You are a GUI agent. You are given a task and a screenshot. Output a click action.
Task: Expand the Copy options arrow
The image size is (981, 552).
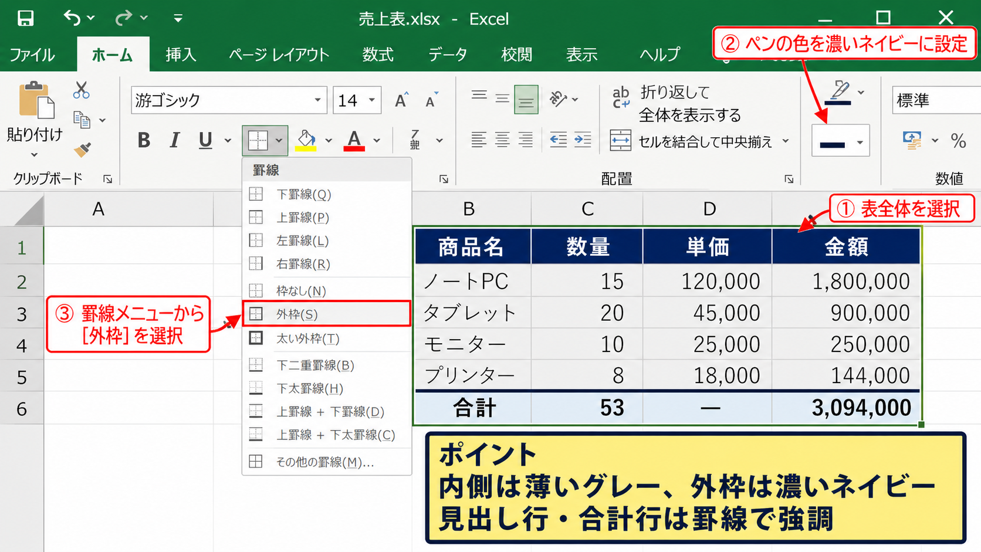102,120
